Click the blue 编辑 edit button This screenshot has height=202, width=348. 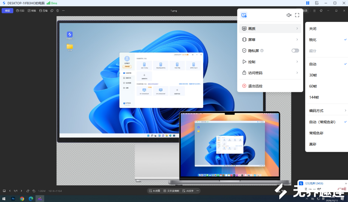coord(7,11)
